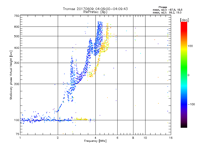
Task: Click x-axis tick label '10'
Action: [145, 138]
